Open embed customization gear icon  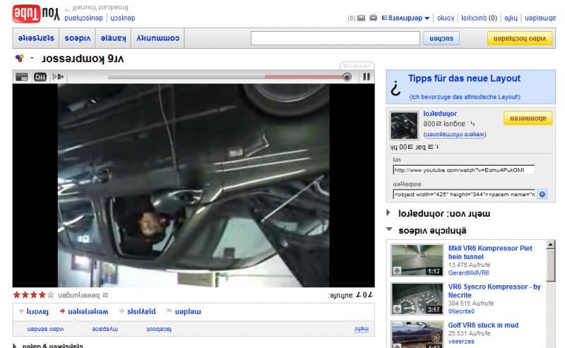[543, 194]
